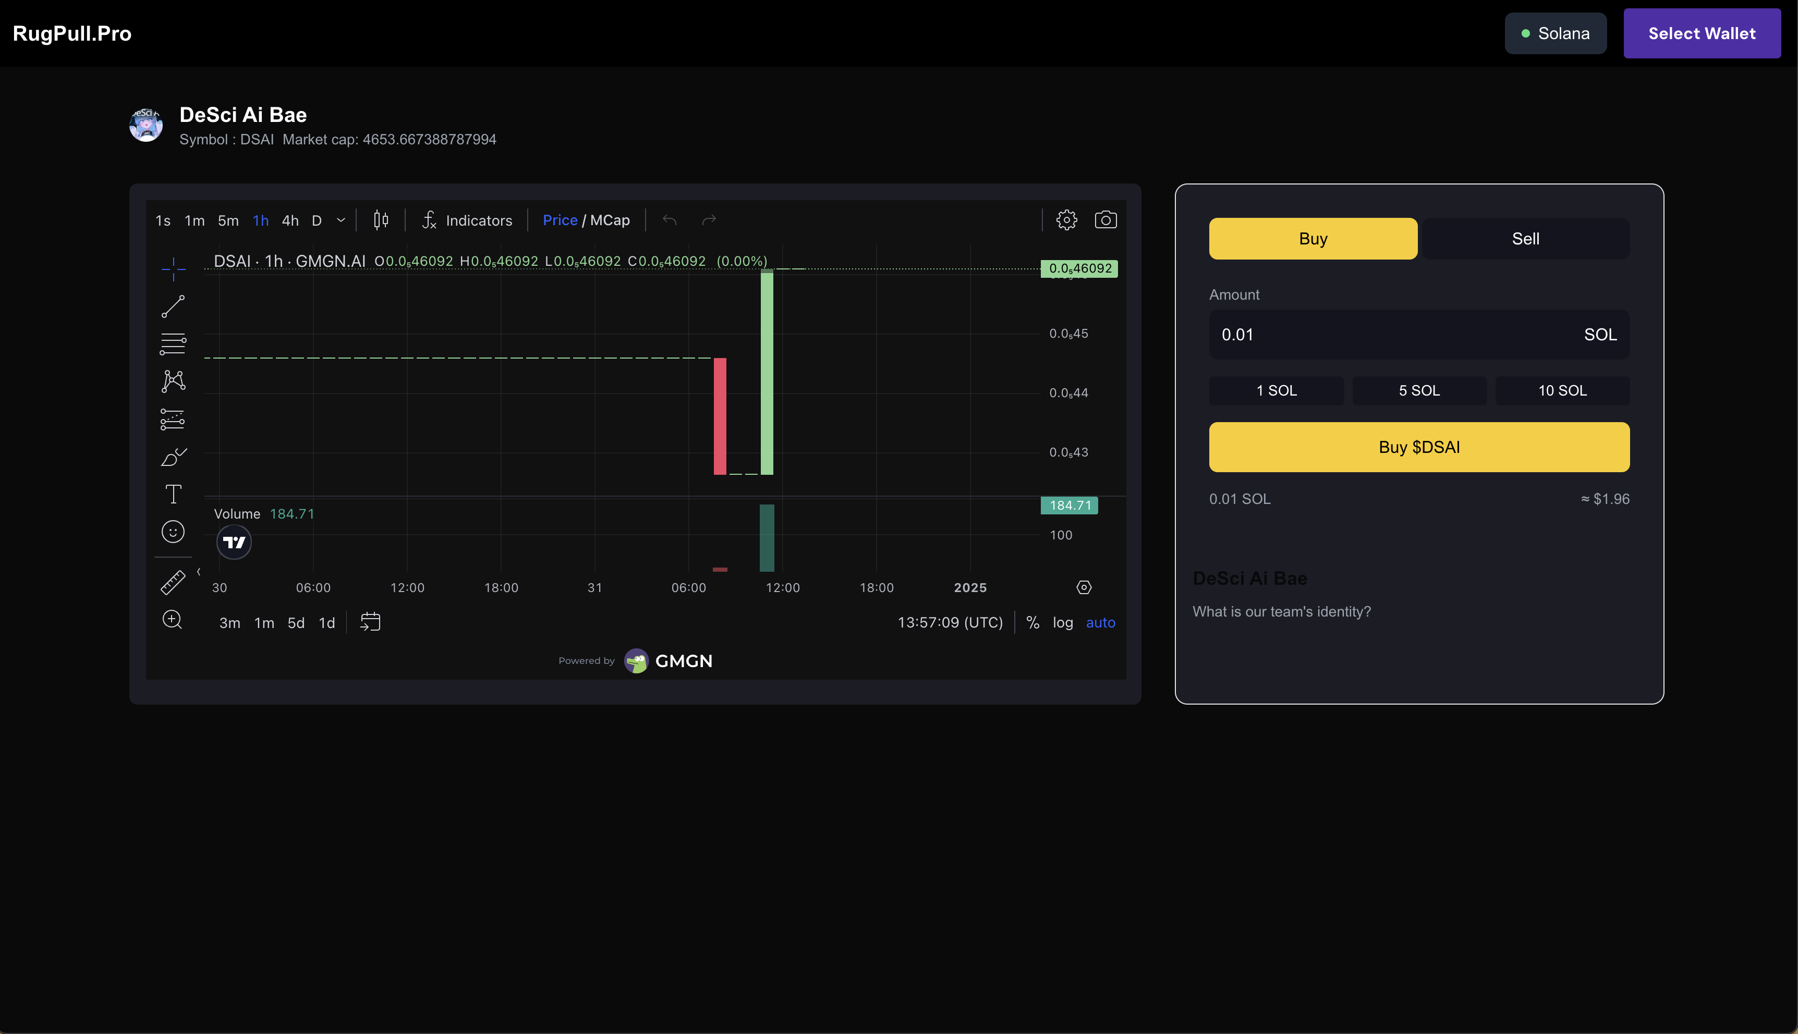Activate the zoom in tool
Screen dimensions: 1798x1034
coord(173,620)
